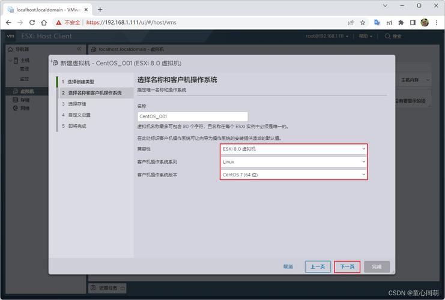This screenshot has height=300, width=445.
Task: Click the vm logo in ESXi header
Action: [x=10, y=36]
